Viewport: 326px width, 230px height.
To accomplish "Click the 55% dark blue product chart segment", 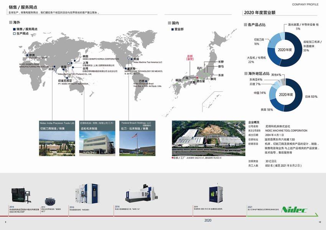I will tap(297, 52).
